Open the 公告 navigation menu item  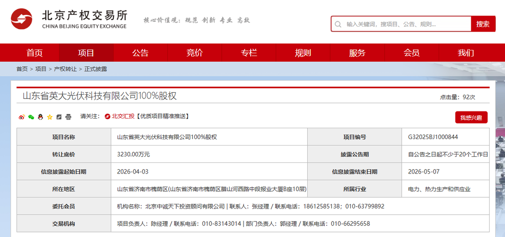coord(140,53)
